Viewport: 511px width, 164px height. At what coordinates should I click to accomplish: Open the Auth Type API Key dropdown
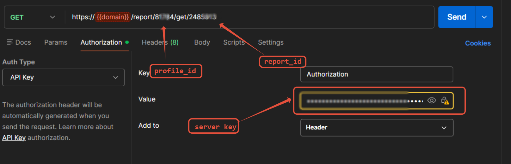(x=63, y=77)
